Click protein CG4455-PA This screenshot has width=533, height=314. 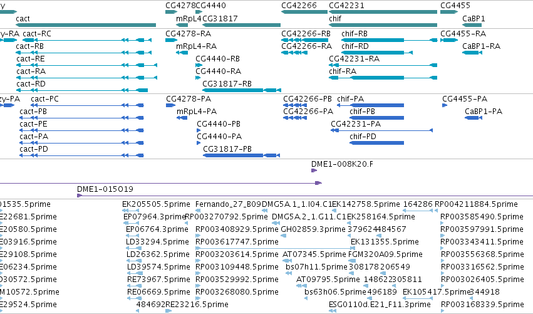pos(445,105)
